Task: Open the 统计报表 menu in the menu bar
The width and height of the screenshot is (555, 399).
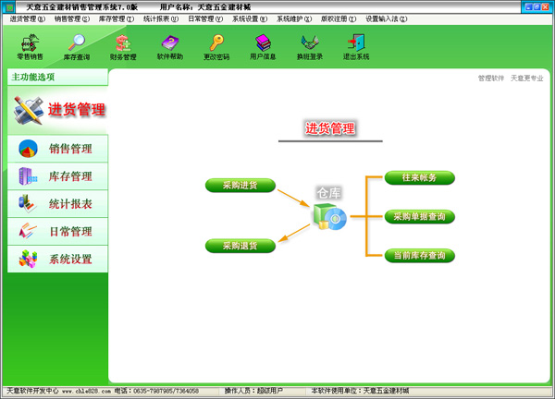Action: (x=162, y=18)
